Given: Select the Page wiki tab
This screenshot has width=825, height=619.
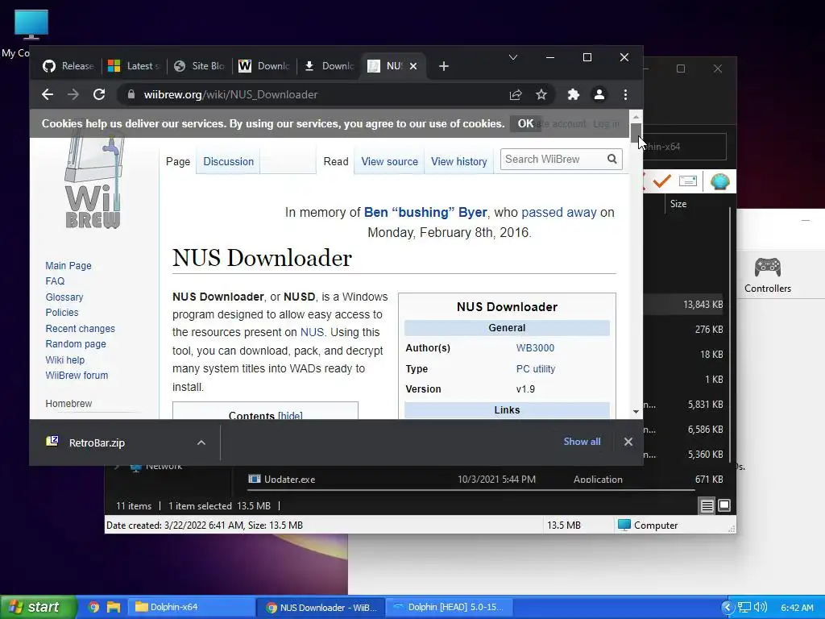Looking at the screenshot, I should (178, 161).
